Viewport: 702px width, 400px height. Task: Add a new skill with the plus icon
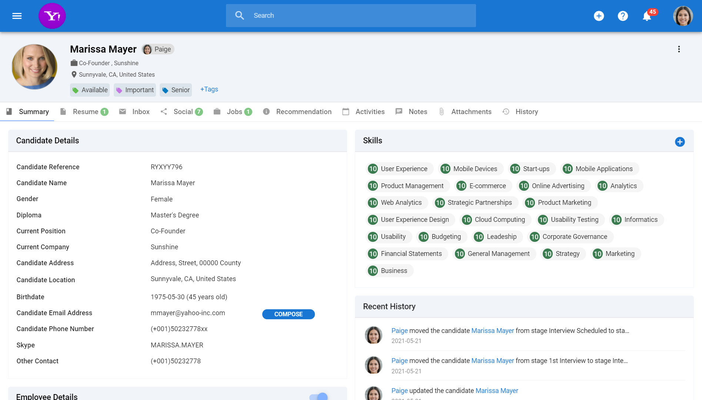[679, 141]
